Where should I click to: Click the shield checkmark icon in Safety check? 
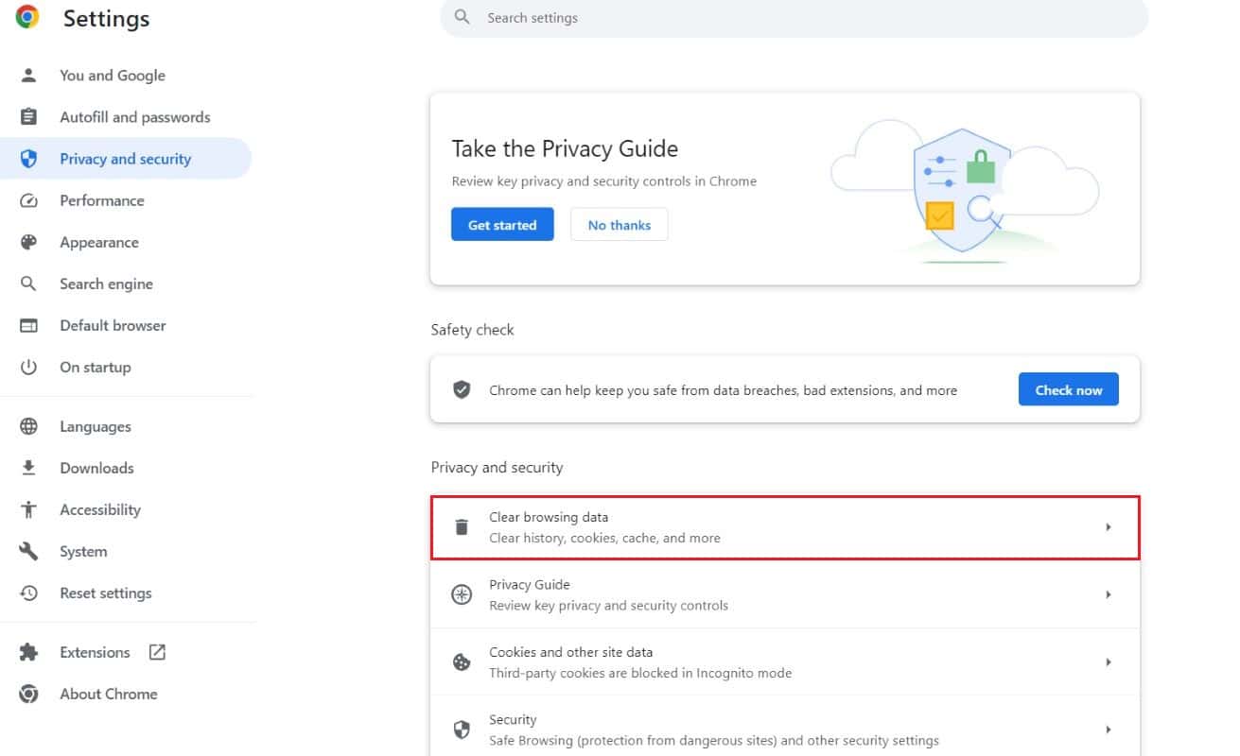[x=462, y=389]
